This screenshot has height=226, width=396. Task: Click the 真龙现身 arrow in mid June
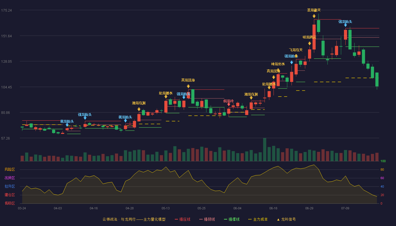(x=274, y=77)
